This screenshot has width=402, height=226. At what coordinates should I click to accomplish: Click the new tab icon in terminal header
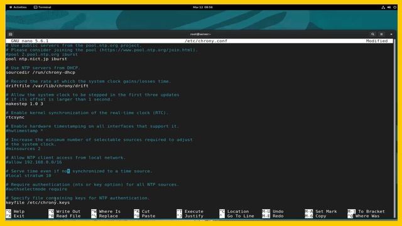click(x=10, y=34)
